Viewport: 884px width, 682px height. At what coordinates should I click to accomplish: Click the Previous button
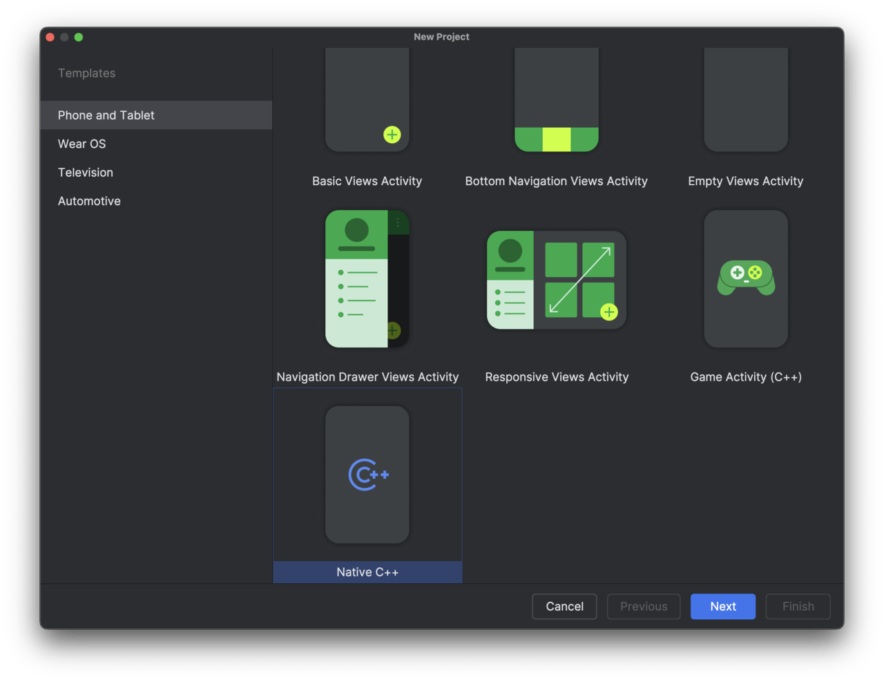(644, 607)
